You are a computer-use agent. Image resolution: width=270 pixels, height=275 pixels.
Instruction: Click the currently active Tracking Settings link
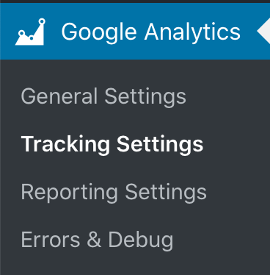(112, 144)
